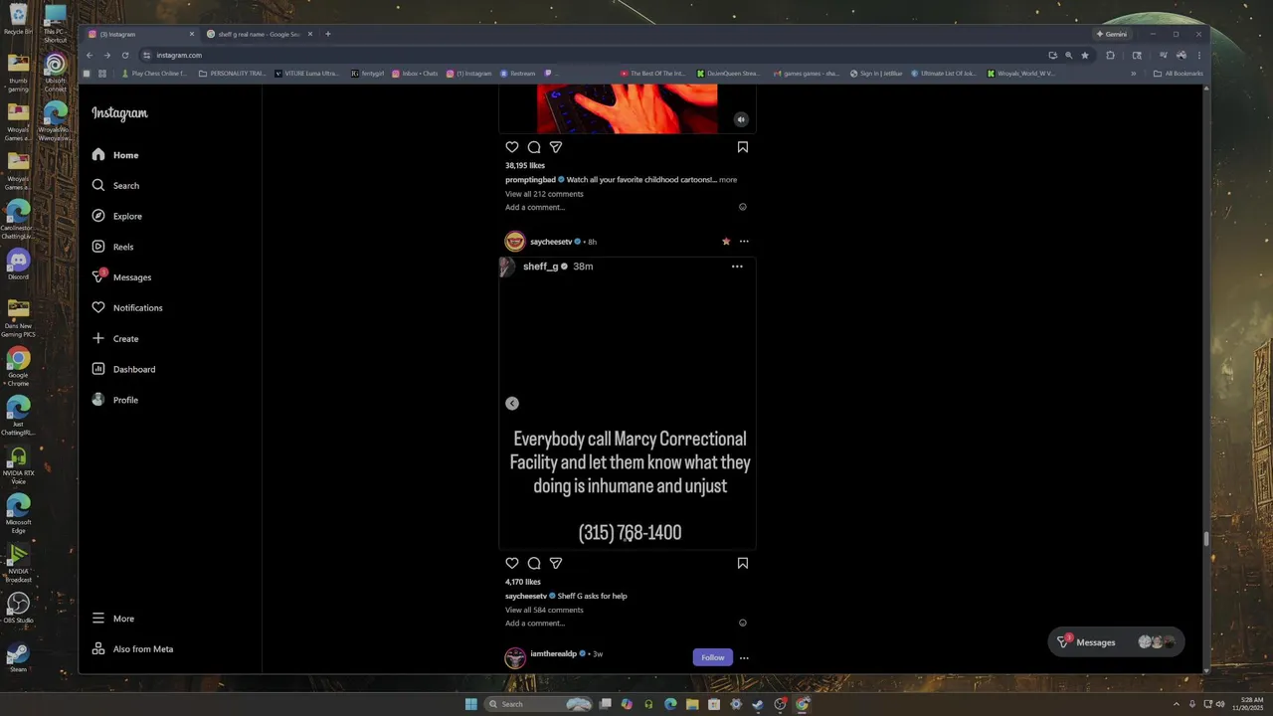The image size is (1273, 716).
Task: Click 4,170 likes count
Action: point(523,582)
